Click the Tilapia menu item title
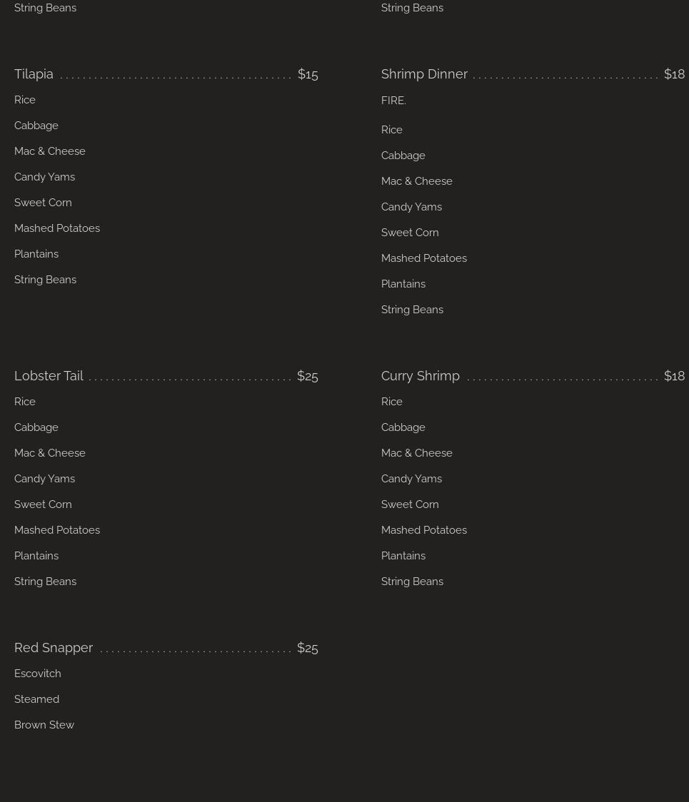The image size is (689, 802). 34,74
